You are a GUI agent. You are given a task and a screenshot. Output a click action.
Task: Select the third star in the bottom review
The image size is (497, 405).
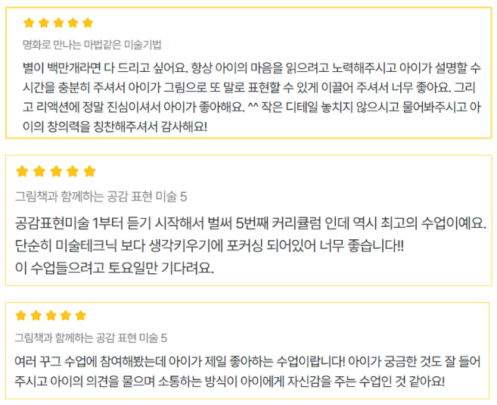[x=51, y=316]
